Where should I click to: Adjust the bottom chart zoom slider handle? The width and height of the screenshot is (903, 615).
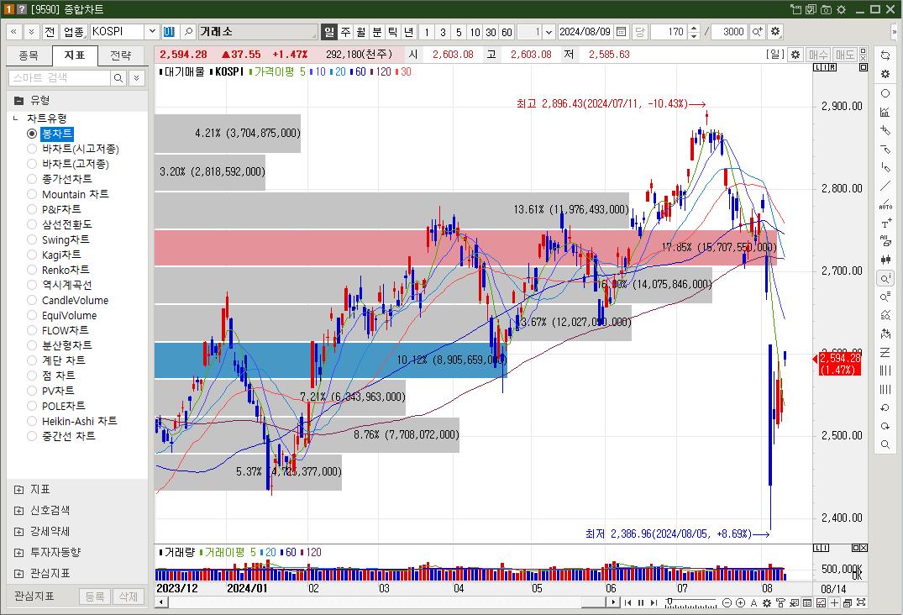(x=669, y=602)
